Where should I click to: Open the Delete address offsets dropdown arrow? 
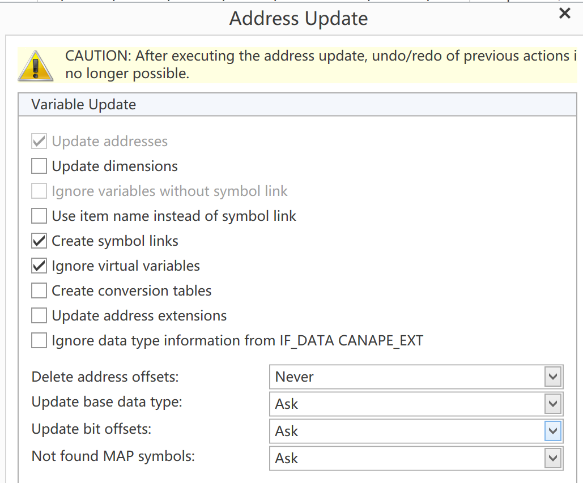(x=552, y=377)
